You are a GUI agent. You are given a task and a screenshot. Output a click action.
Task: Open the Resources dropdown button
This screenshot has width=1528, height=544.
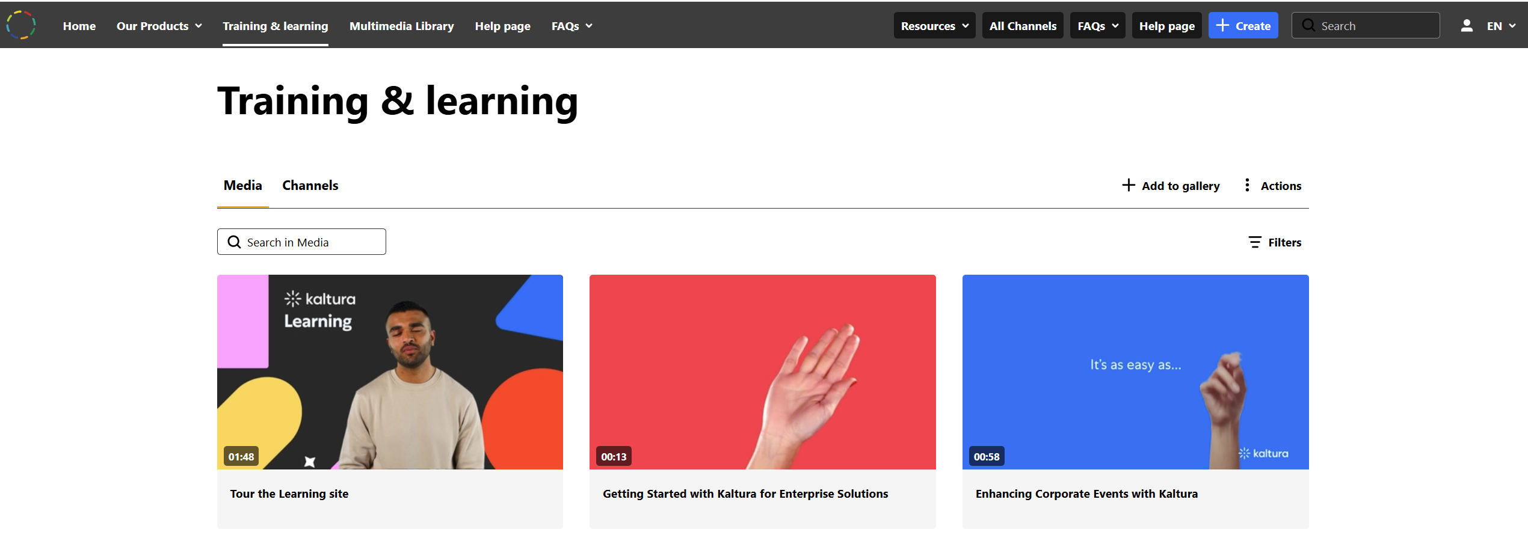coord(935,26)
